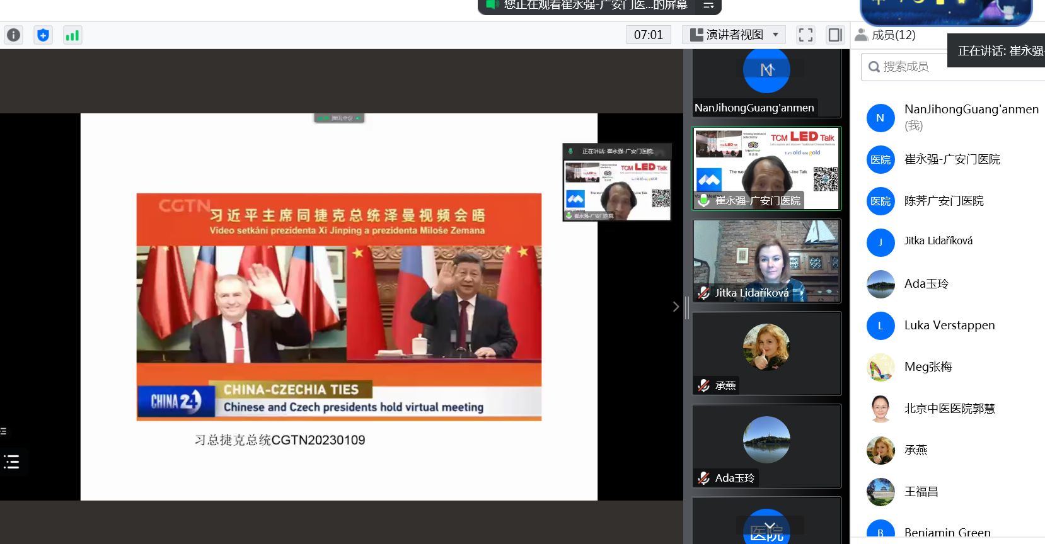Screen dimensions: 1045x544
Task: Toggle the side panel layout icon
Action: (835, 35)
